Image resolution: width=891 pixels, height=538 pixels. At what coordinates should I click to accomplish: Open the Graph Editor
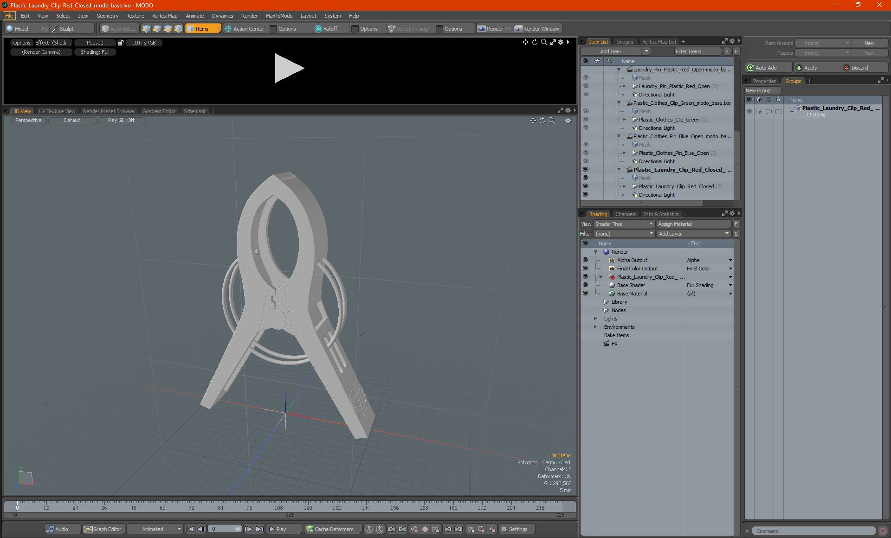[x=103, y=529]
